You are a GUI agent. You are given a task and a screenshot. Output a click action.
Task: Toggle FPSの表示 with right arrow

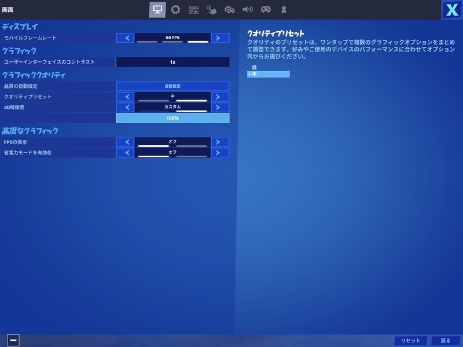[x=220, y=142]
